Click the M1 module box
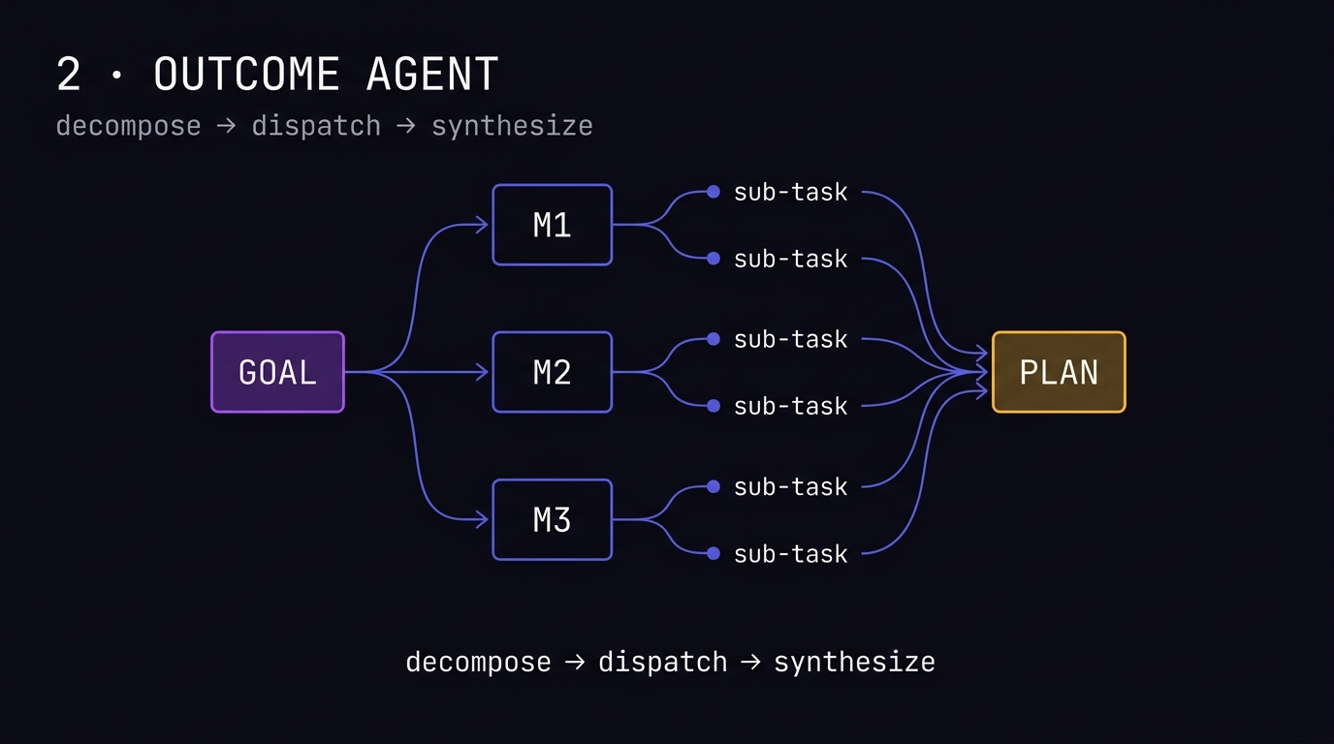1334x744 pixels. click(x=552, y=225)
